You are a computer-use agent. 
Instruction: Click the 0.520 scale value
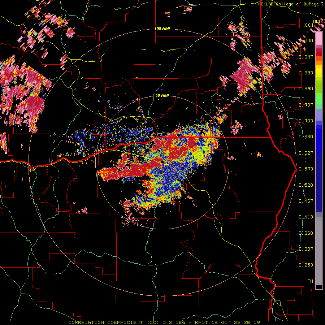(x=306, y=185)
